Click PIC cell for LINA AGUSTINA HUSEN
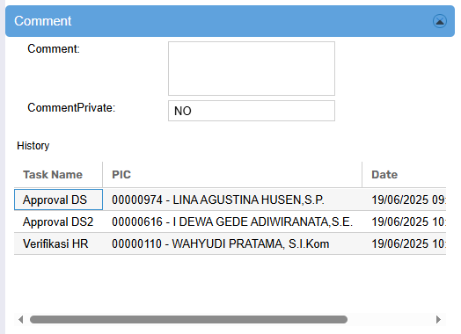The width and height of the screenshot is (461, 334). click(232, 200)
